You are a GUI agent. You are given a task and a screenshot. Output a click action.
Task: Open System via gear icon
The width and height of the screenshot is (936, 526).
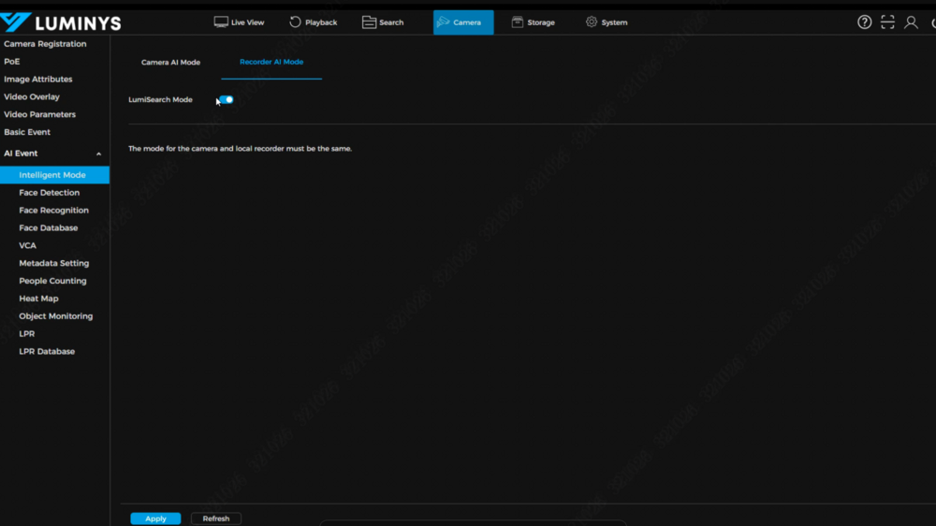[x=592, y=22]
